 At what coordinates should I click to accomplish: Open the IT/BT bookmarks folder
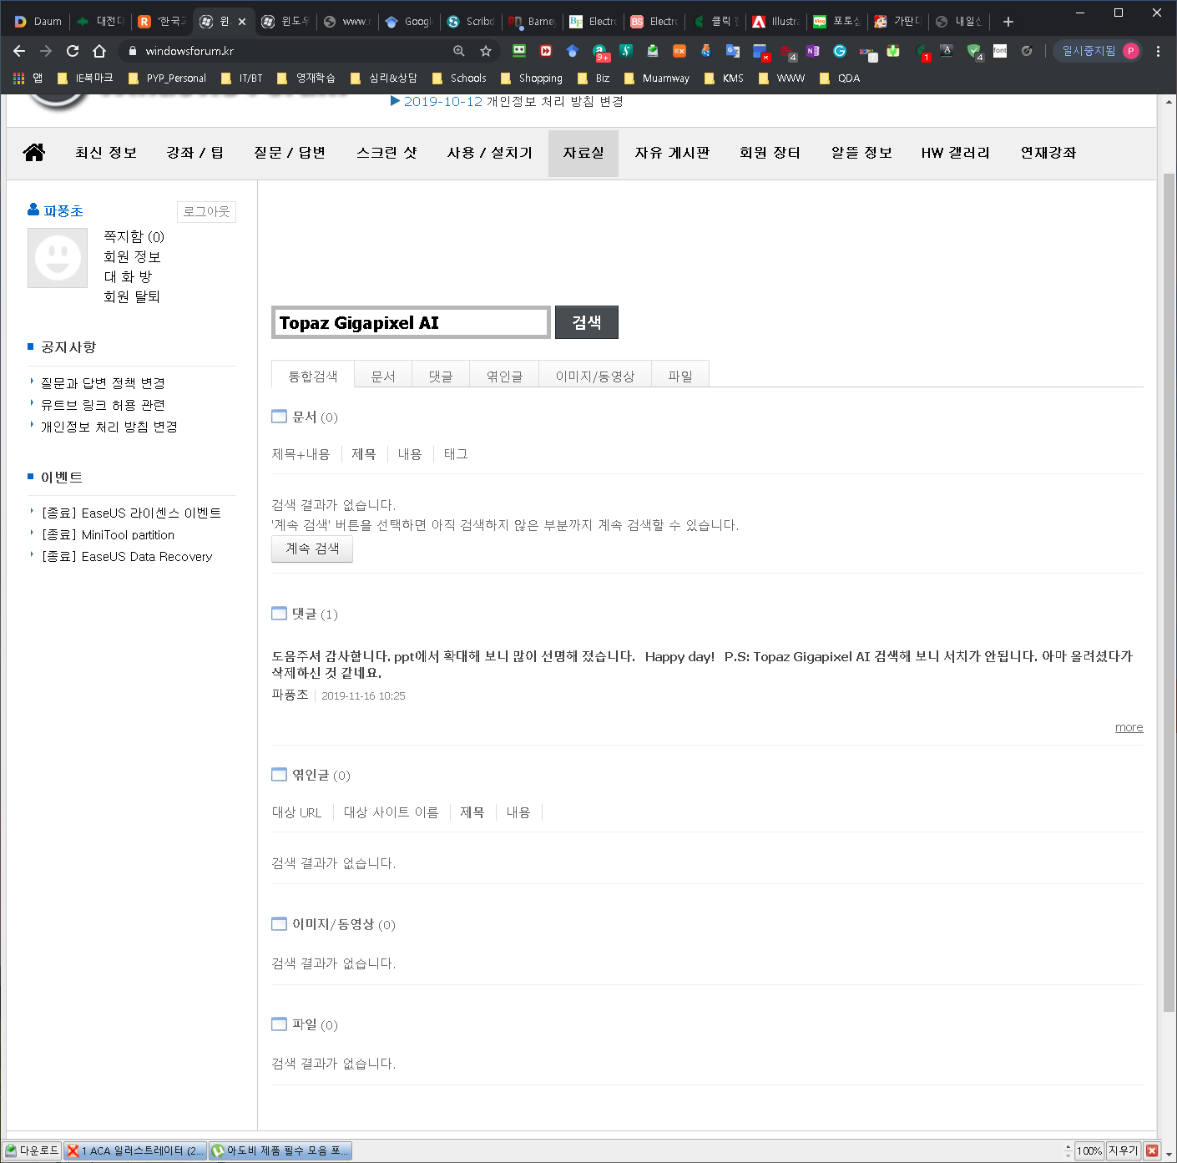tap(242, 78)
